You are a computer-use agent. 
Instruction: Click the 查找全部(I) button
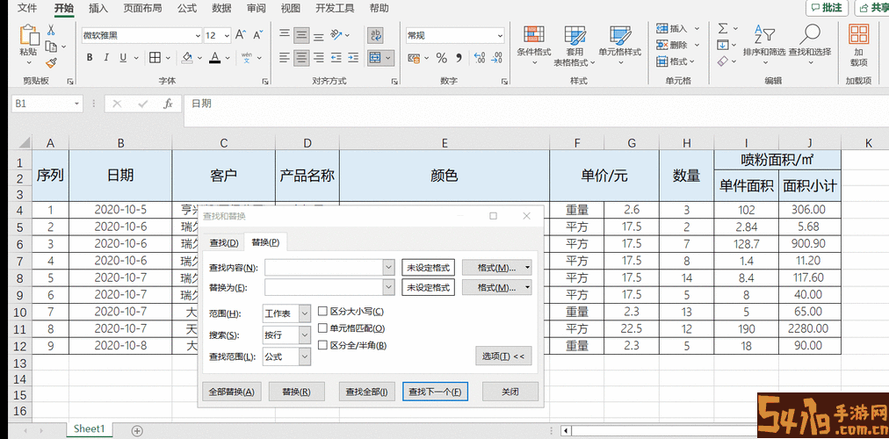367,392
